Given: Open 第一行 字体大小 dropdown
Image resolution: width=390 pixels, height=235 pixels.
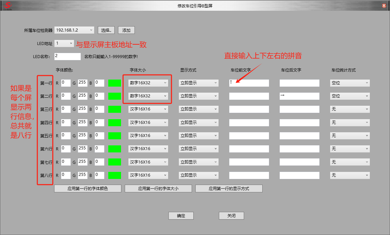Looking at the screenshot, I should point(148,83).
